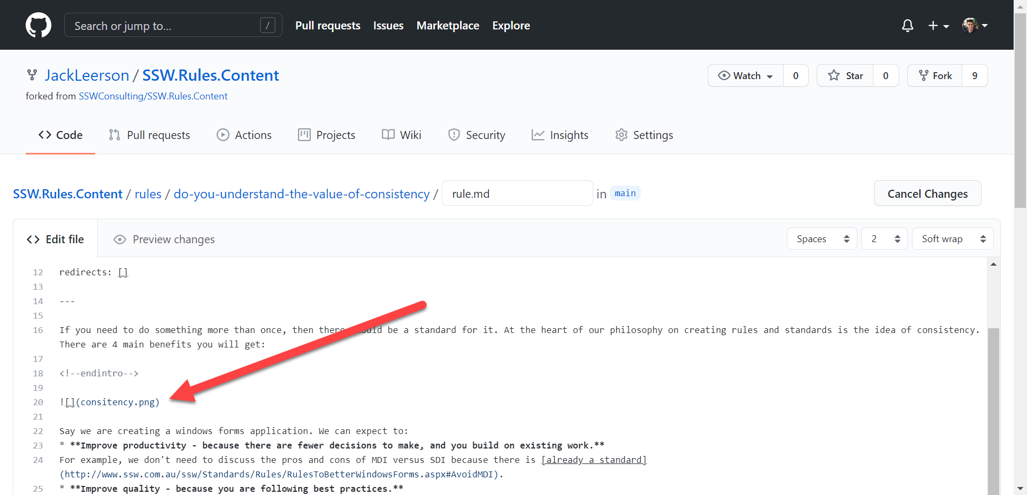
Task: Open do-you-understand-the-value-of-consistency folder breadcrumb
Action: tap(302, 194)
